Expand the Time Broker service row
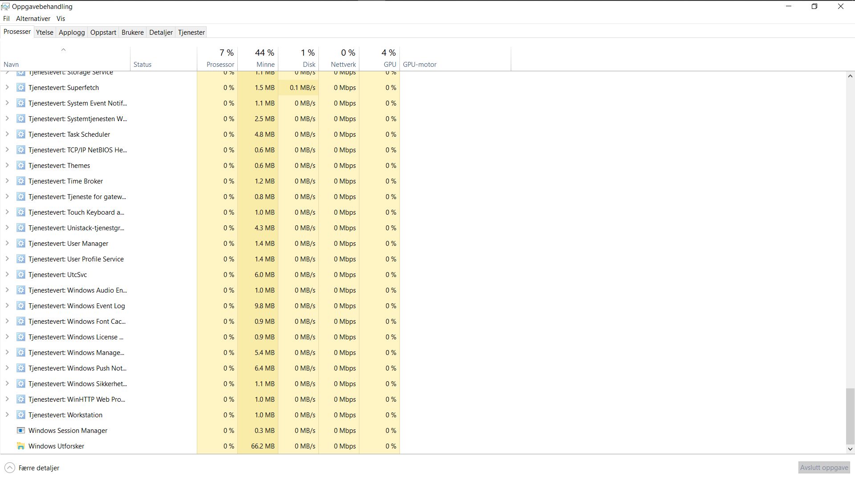Viewport: 855px width, 481px height. [x=7, y=181]
